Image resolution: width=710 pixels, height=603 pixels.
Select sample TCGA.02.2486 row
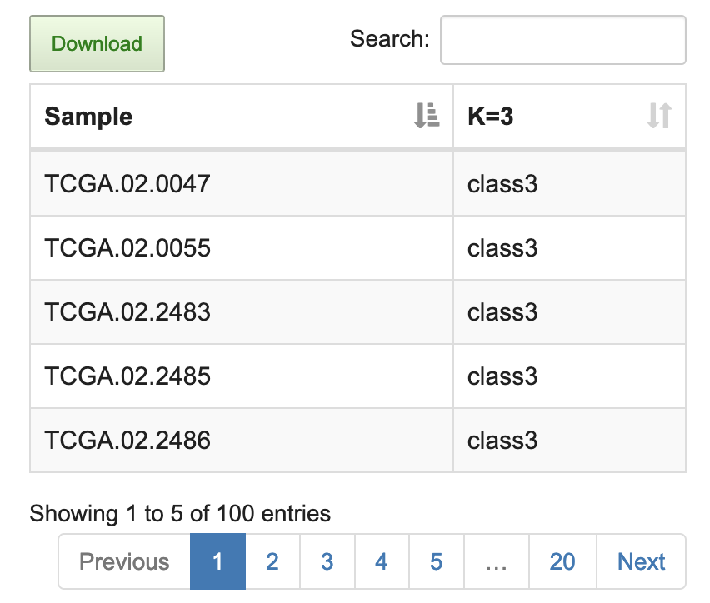coord(127,441)
